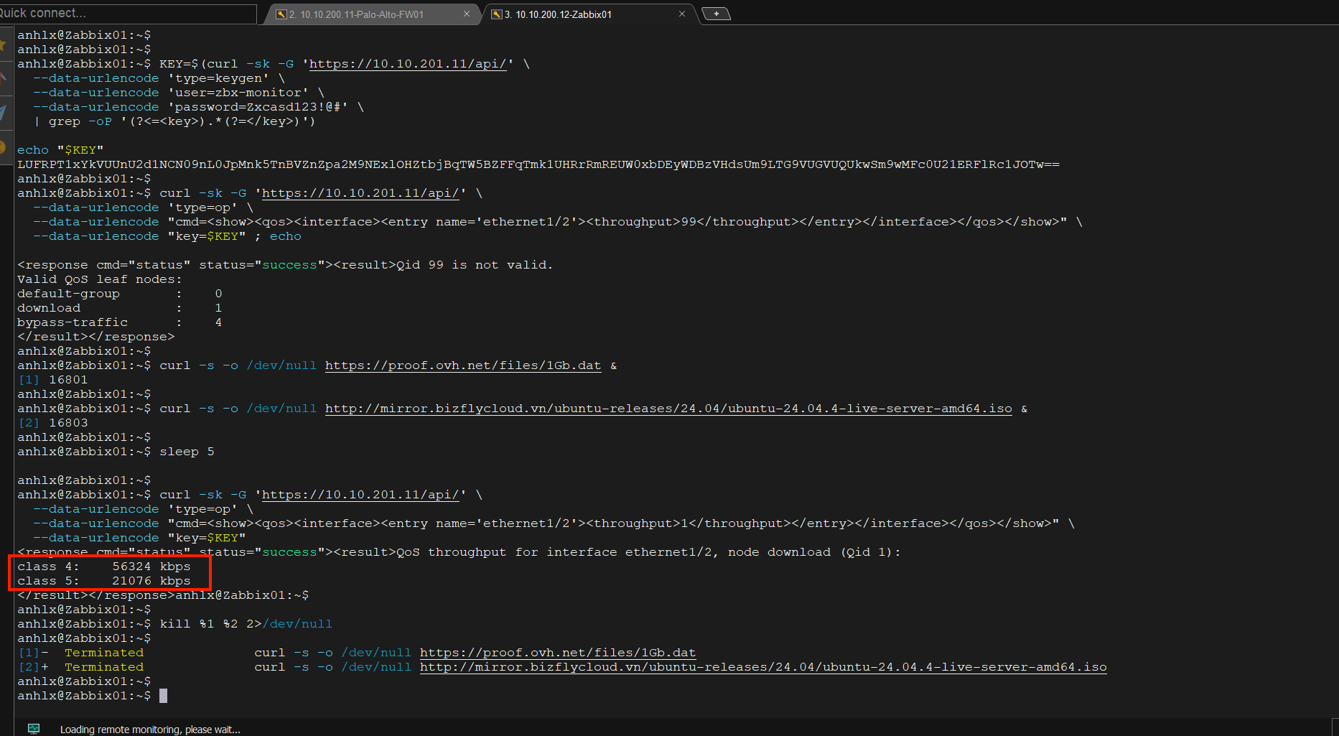This screenshot has height=736, width=1339.
Task: Open the Sftp orange globe sidebar tab
Action: [x=4, y=147]
